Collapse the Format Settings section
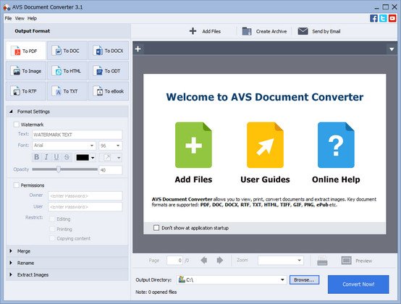Screen dimensions: 401x304 coord(11,111)
